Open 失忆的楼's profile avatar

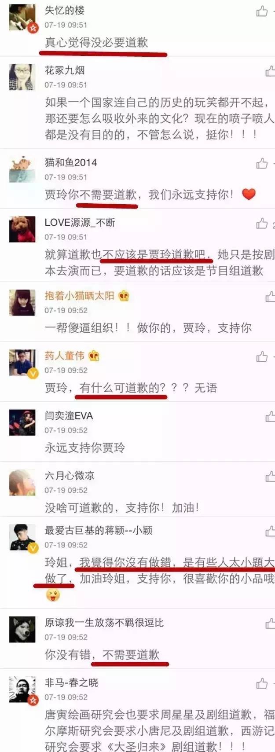(22, 18)
